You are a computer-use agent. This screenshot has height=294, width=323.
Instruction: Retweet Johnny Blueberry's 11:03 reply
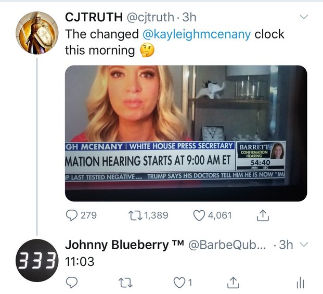point(126,283)
